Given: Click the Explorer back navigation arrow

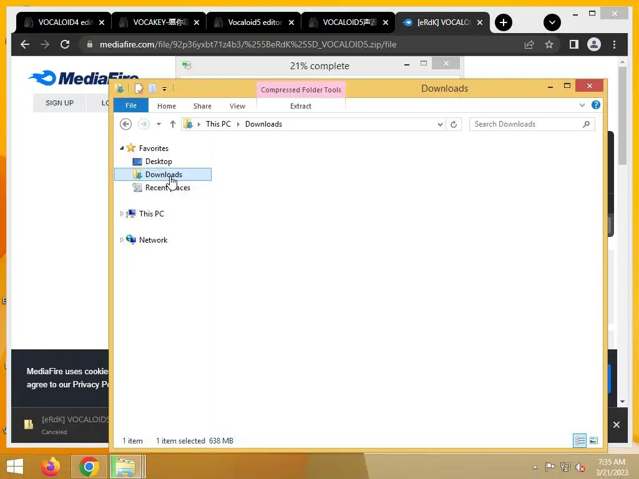Looking at the screenshot, I should tap(125, 124).
